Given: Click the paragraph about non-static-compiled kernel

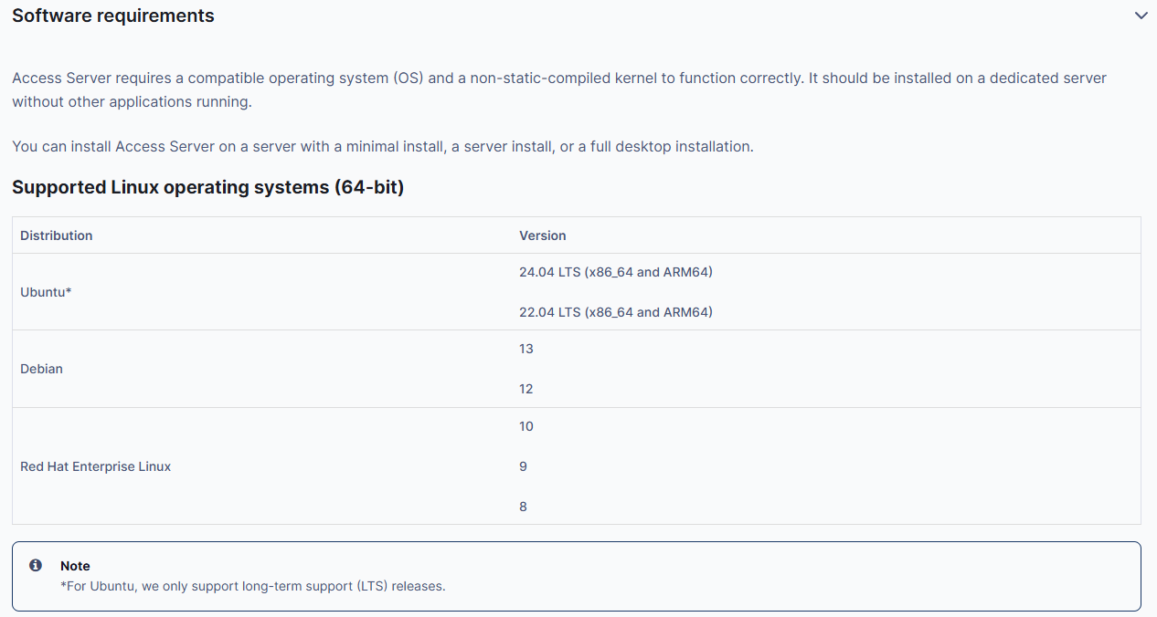Looking at the screenshot, I should tap(559, 90).
